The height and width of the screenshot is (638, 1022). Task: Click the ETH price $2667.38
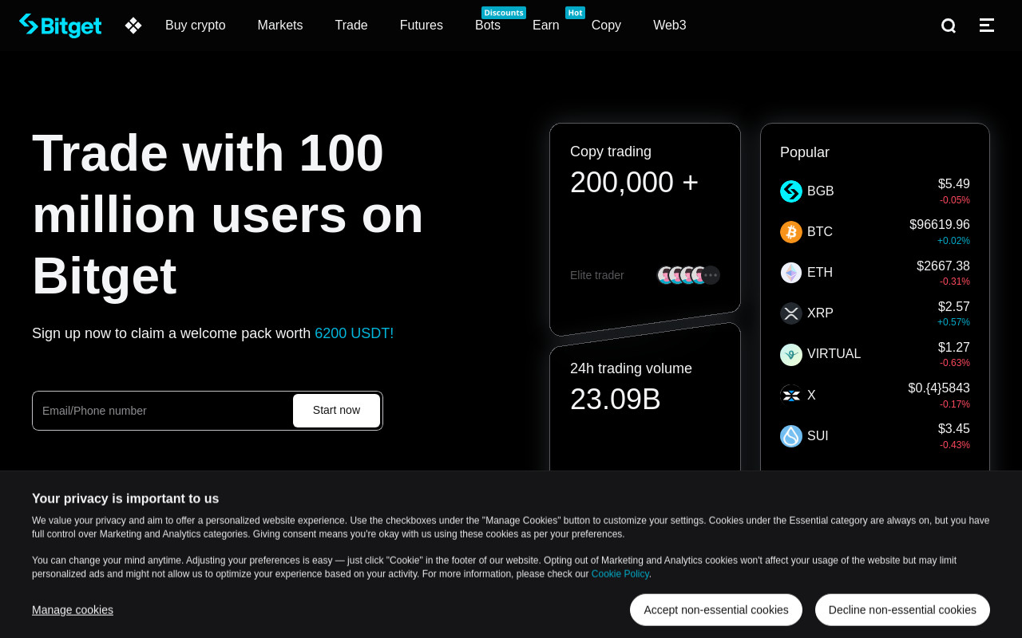943,266
